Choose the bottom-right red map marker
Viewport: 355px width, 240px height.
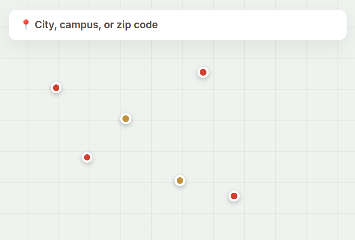click(x=234, y=196)
